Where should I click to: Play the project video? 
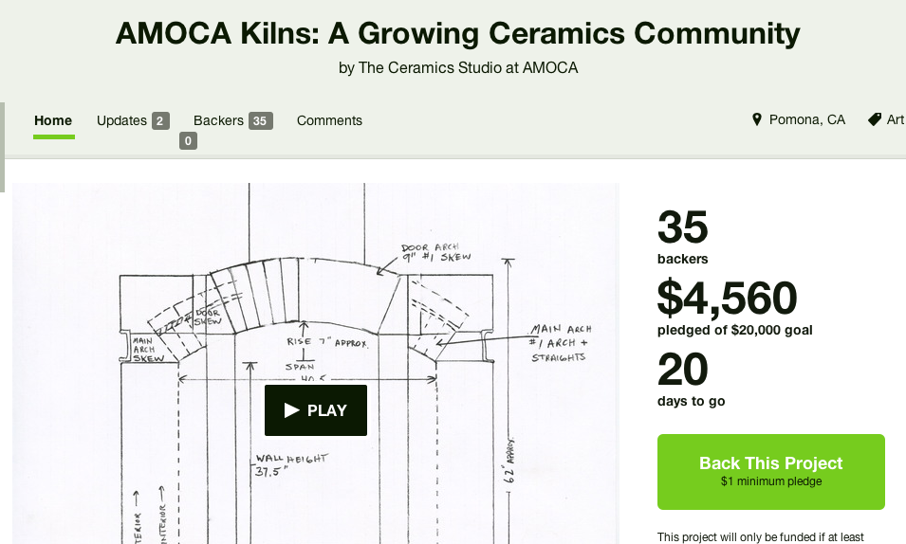coord(316,410)
